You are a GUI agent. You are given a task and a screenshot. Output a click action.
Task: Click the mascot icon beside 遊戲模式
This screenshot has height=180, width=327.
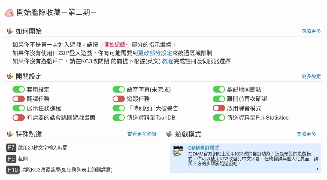click(x=169, y=134)
